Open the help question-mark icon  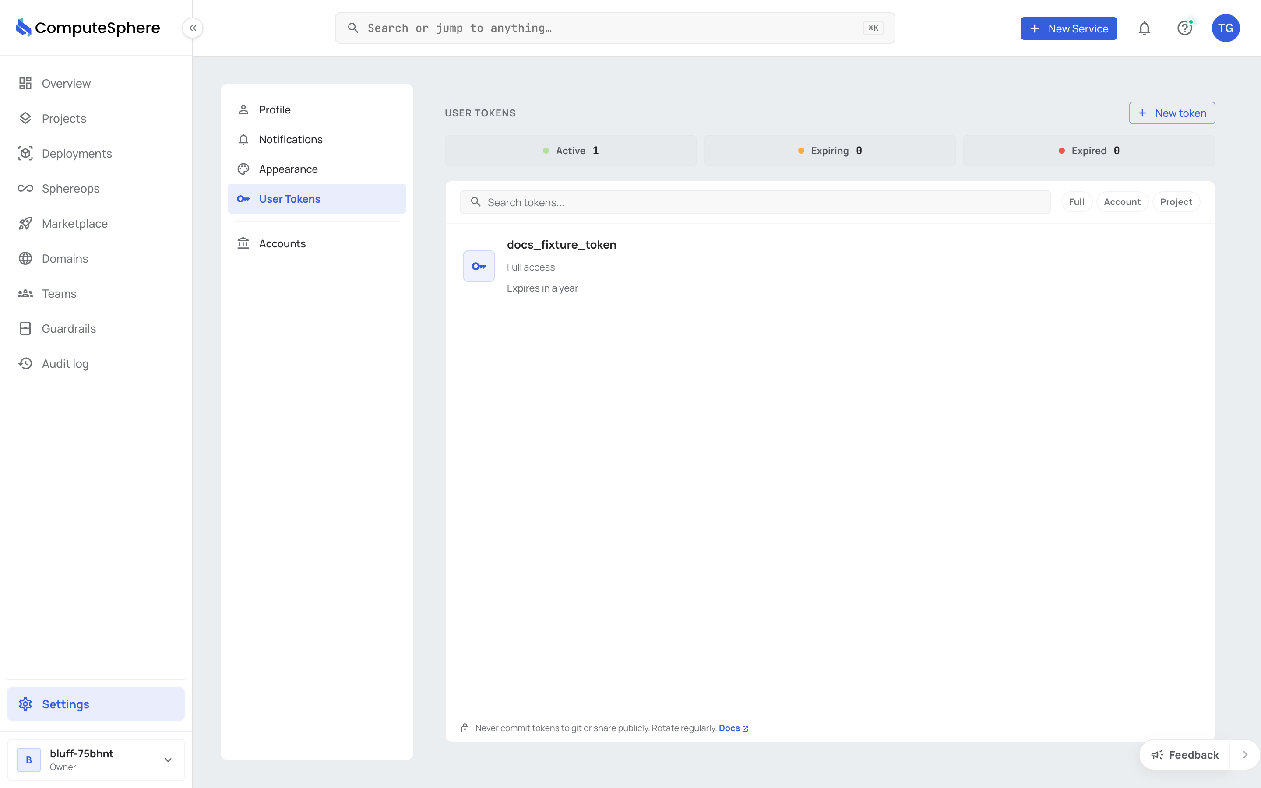point(1185,28)
